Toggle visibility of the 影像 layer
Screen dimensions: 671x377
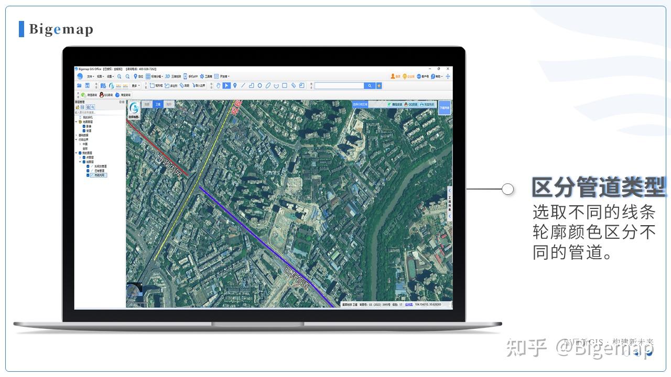[84, 127]
